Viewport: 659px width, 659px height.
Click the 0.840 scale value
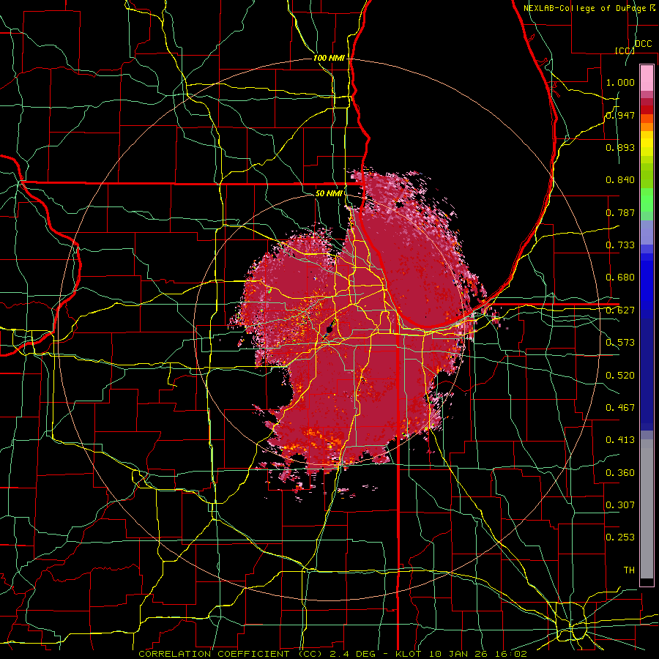click(x=620, y=180)
